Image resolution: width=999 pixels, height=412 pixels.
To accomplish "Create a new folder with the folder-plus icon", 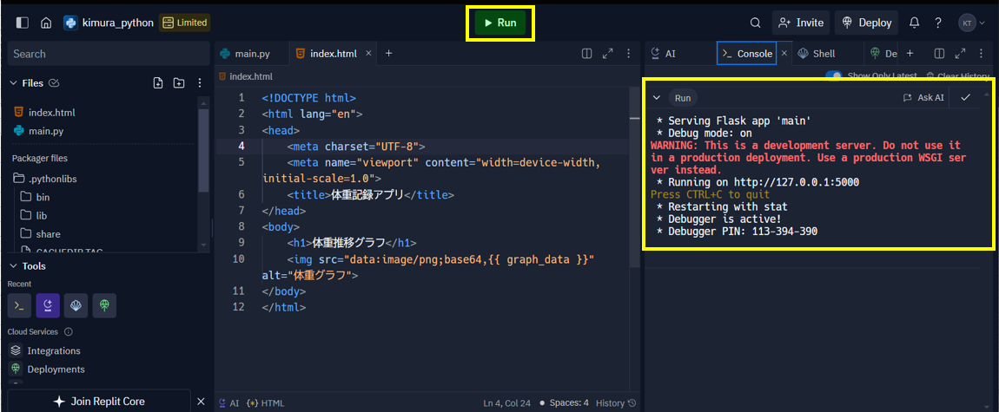I will click(179, 83).
